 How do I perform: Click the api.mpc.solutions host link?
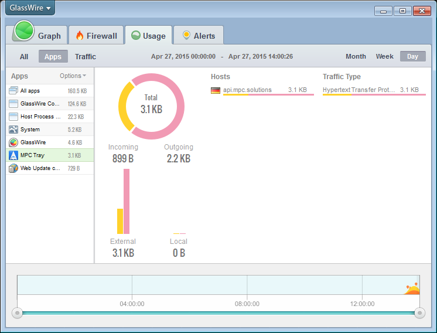(x=247, y=90)
